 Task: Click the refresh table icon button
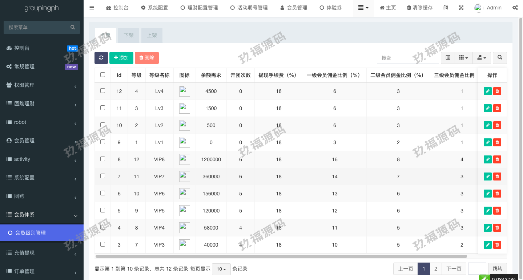[101, 58]
